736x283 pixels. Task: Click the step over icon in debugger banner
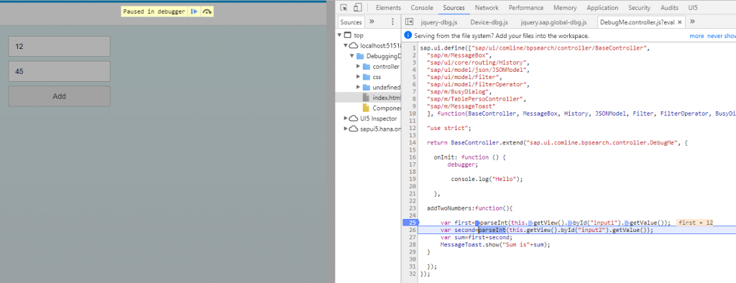[207, 11]
